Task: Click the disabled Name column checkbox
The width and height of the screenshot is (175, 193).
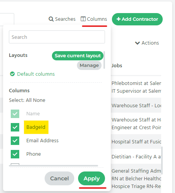Action: (15, 114)
